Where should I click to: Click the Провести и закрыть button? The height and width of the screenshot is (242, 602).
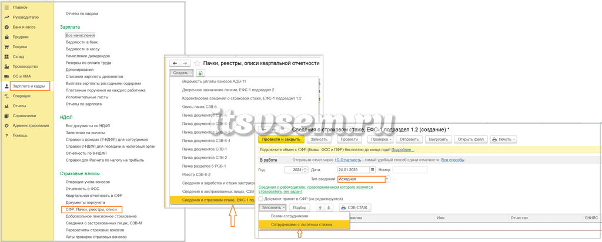point(282,139)
